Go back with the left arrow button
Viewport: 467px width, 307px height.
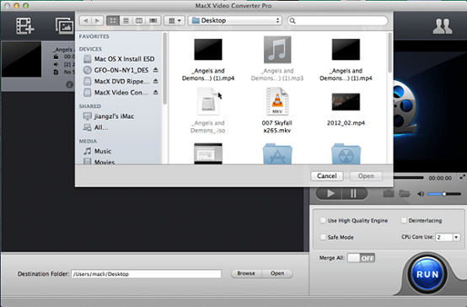(x=86, y=20)
